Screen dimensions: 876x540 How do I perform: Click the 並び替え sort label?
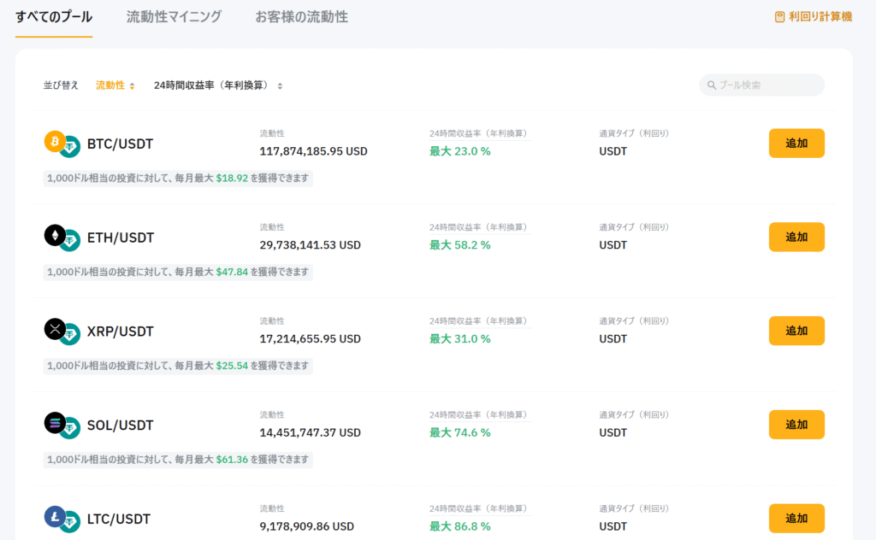pos(61,85)
